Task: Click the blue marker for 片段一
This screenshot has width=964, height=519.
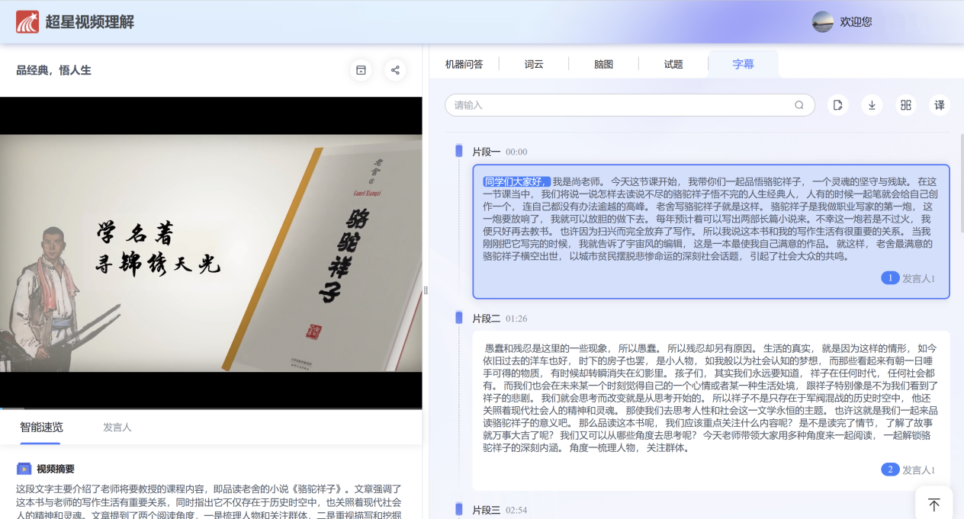Action: click(459, 151)
